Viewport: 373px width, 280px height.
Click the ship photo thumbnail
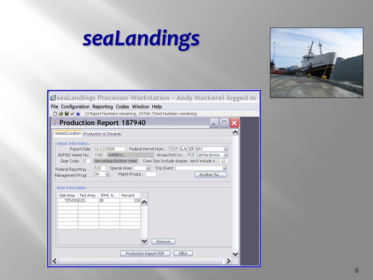click(317, 63)
